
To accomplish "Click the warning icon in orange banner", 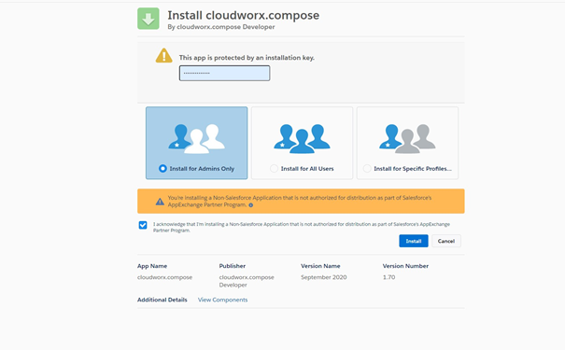I will (x=160, y=202).
